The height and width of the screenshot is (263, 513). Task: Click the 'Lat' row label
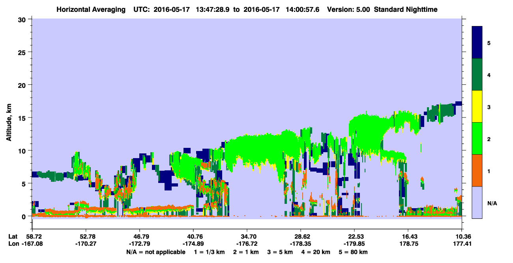[13, 237]
